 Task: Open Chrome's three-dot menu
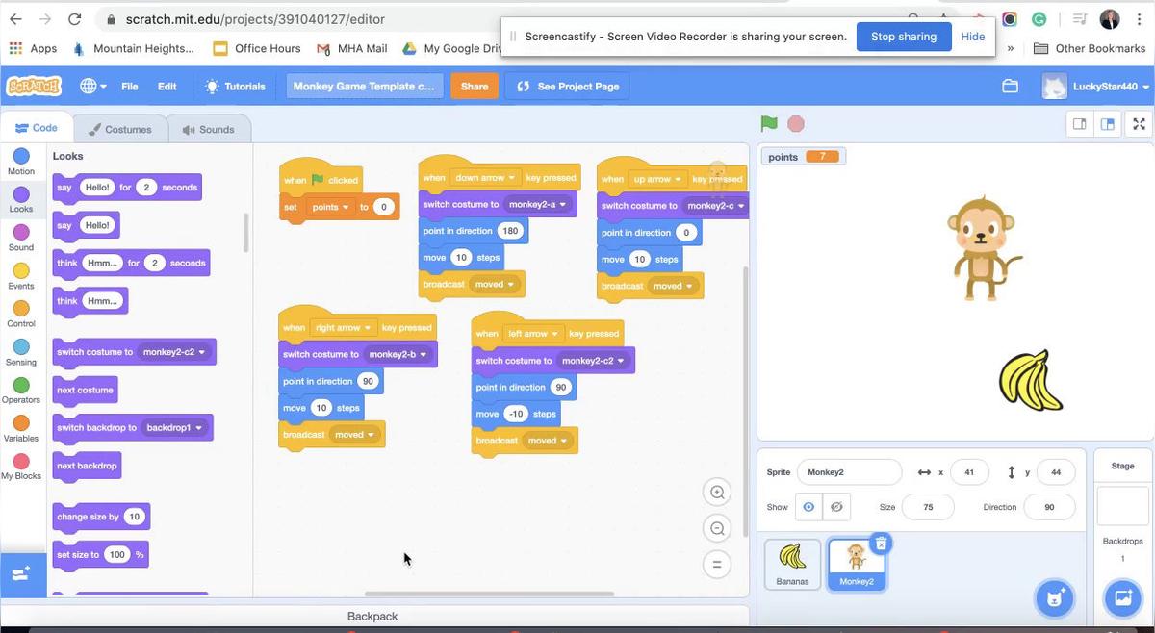point(1138,19)
